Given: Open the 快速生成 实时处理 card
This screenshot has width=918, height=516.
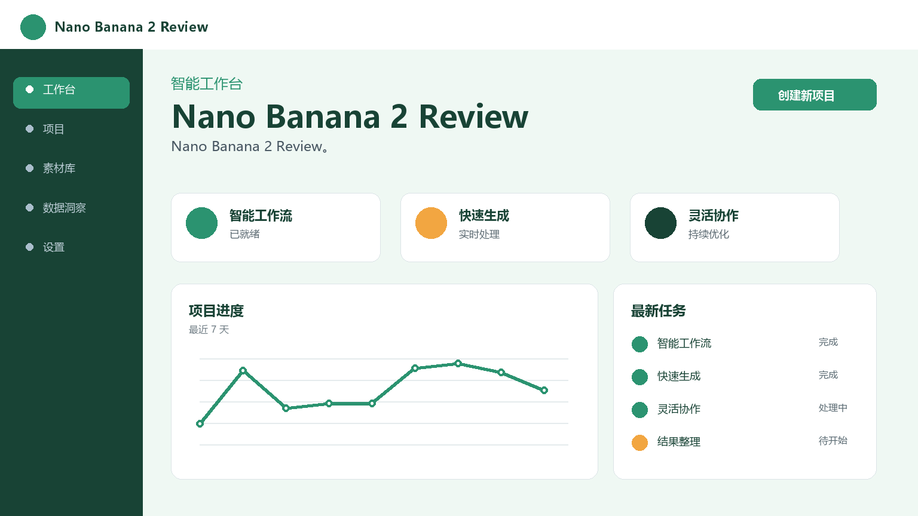Looking at the screenshot, I should pos(505,228).
